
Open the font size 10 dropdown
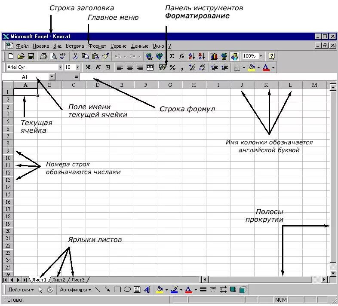coord(77,67)
